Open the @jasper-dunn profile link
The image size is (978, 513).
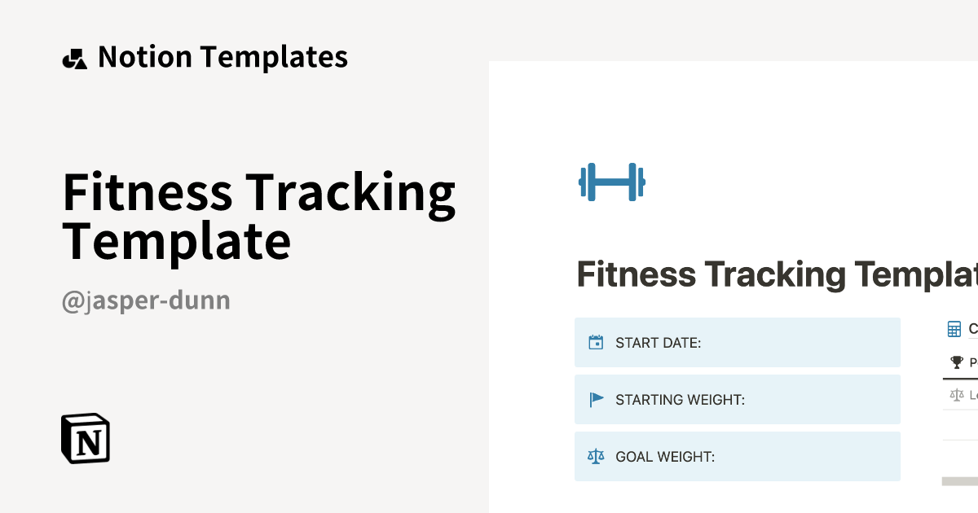pos(147,300)
